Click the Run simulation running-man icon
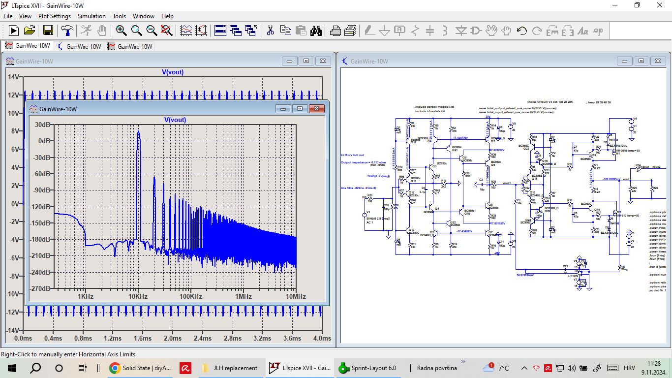This screenshot has height=378, width=672. pyautogui.click(x=86, y=31)
